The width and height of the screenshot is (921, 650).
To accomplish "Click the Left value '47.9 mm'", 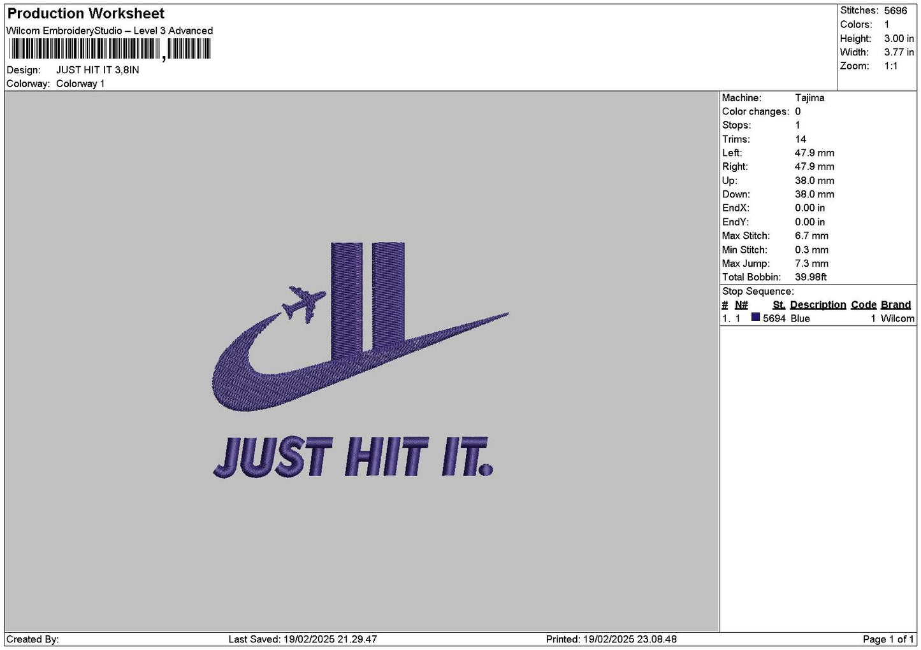I will click(x=815, y=153).
